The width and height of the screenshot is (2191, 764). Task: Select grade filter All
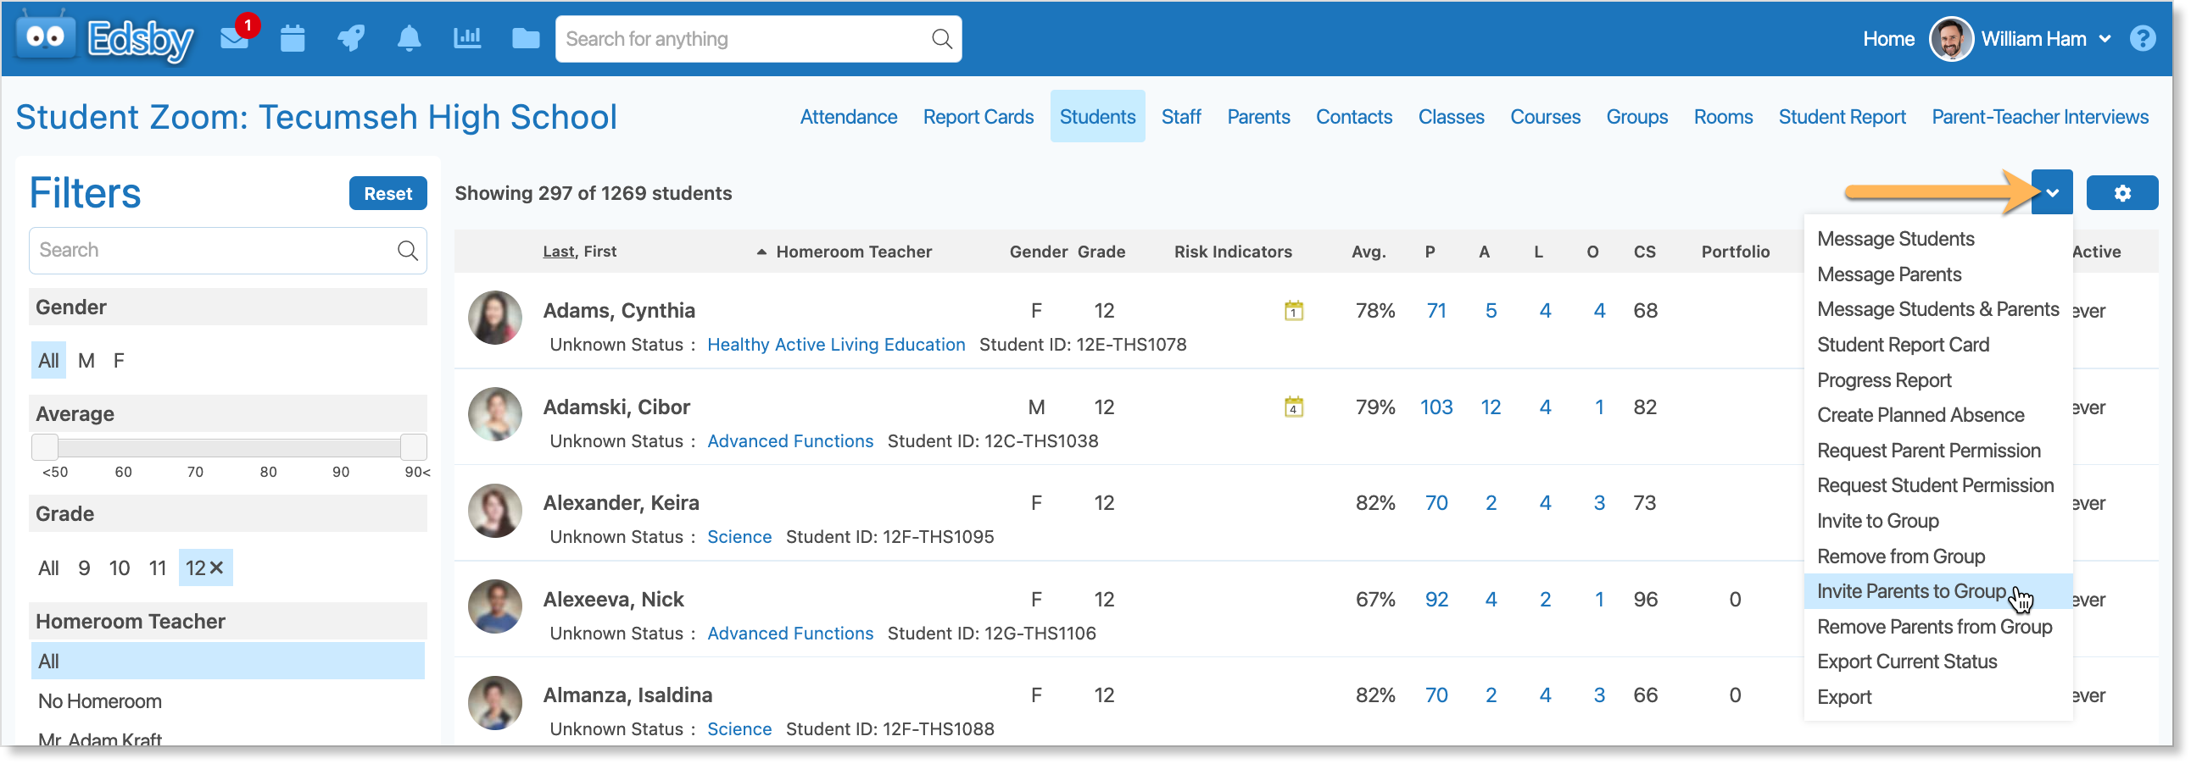(48, 567)
